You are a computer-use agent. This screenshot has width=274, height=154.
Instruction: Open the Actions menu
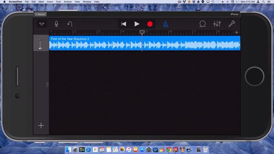click(68, 2)
